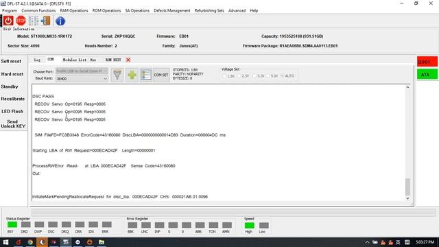This screenshot has width=439, height=247.
Task: Open the Baud Rate dropdown
Action: tap(82, 79)
